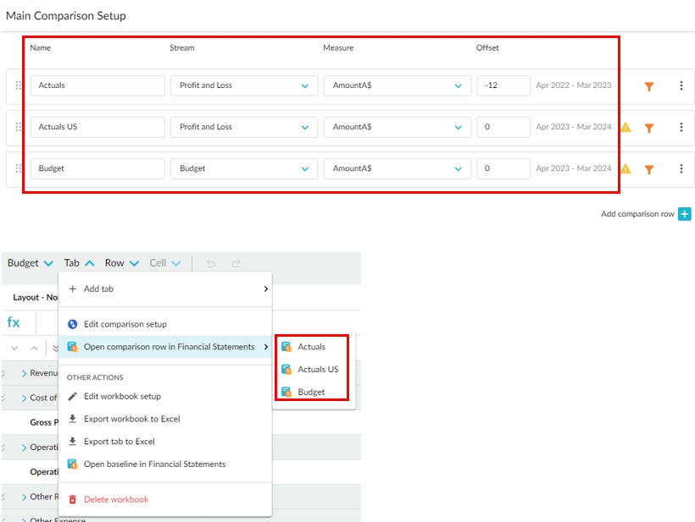Open the Measure dropdown for Actuals US row
The height and width of the screenshot is (522, 695).
pos(458,127)
